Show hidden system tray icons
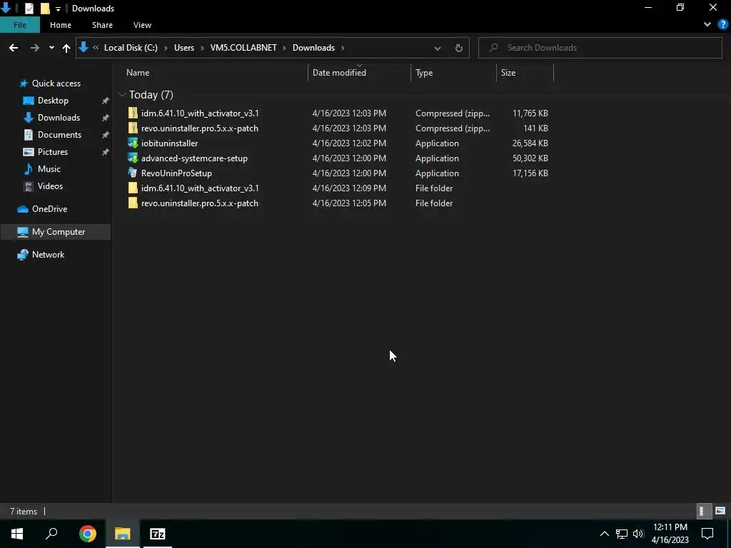The image size is (731, 548). [x=604, y=534]
